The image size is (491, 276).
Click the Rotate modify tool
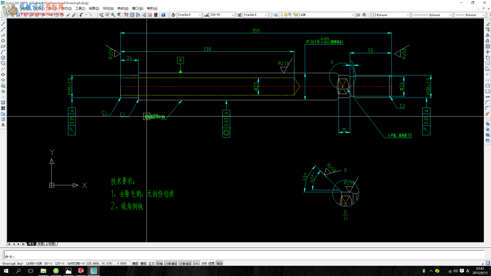click(x=488, y=57)
